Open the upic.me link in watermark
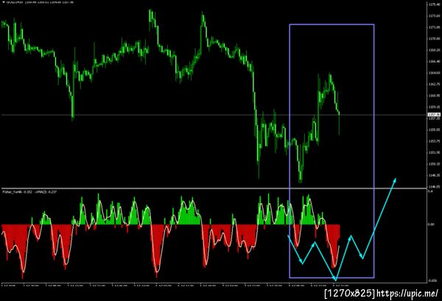442x301 pixels. 407,294
